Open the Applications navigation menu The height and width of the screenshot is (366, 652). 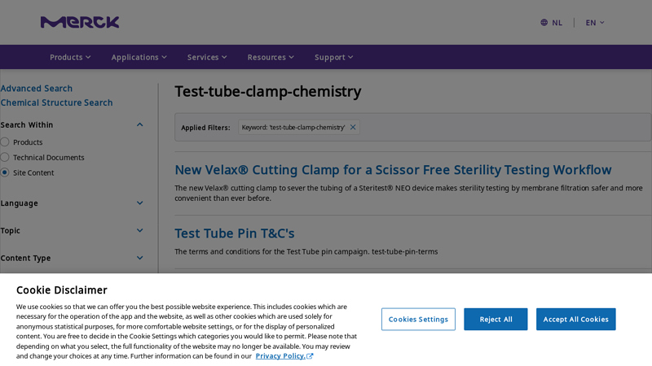139,57
